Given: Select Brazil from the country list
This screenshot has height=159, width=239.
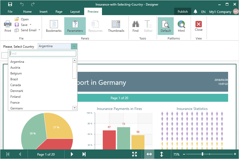Looking at the screenshot, I should (x=14, y=79).
